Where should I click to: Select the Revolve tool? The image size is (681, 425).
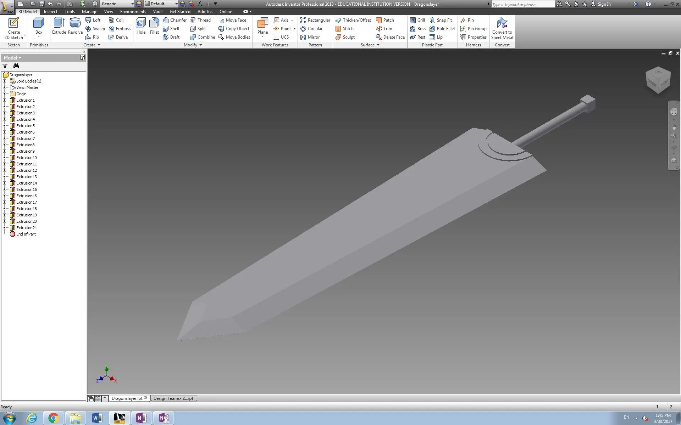click(x=75, y=26)
